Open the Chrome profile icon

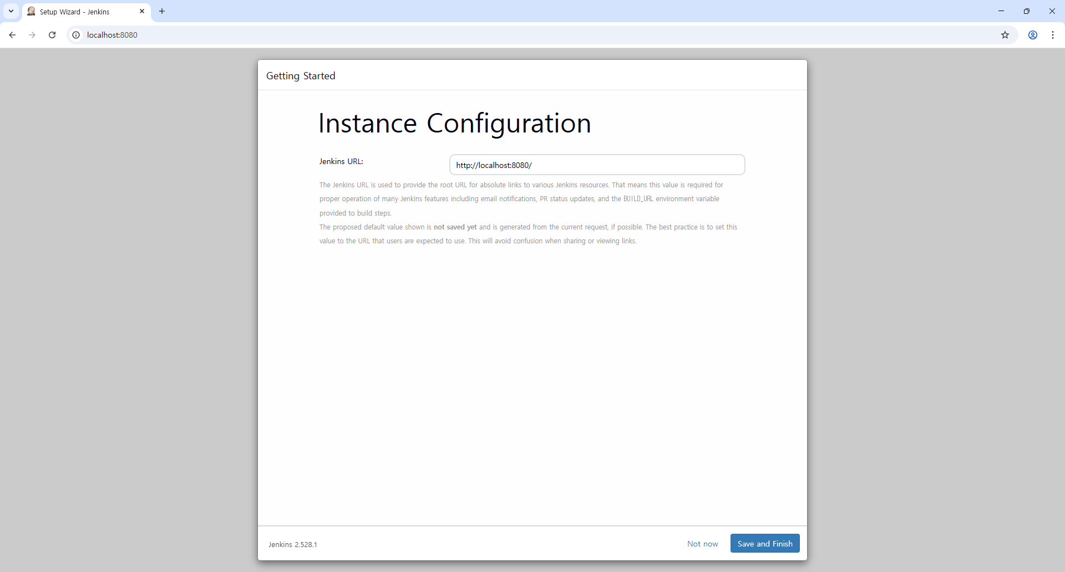[x=1033, y=35]
